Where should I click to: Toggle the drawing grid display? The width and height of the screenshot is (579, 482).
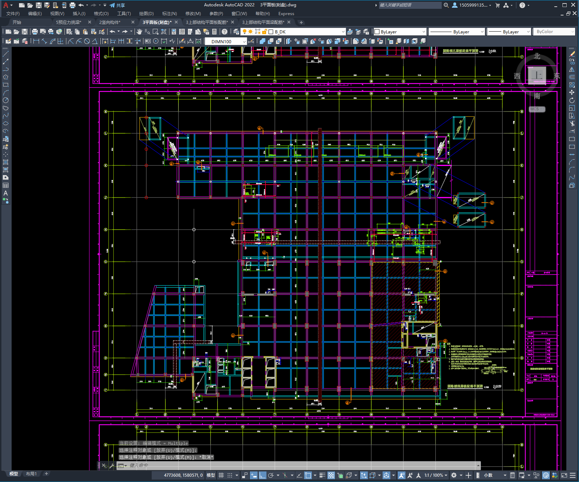[221, 475]
